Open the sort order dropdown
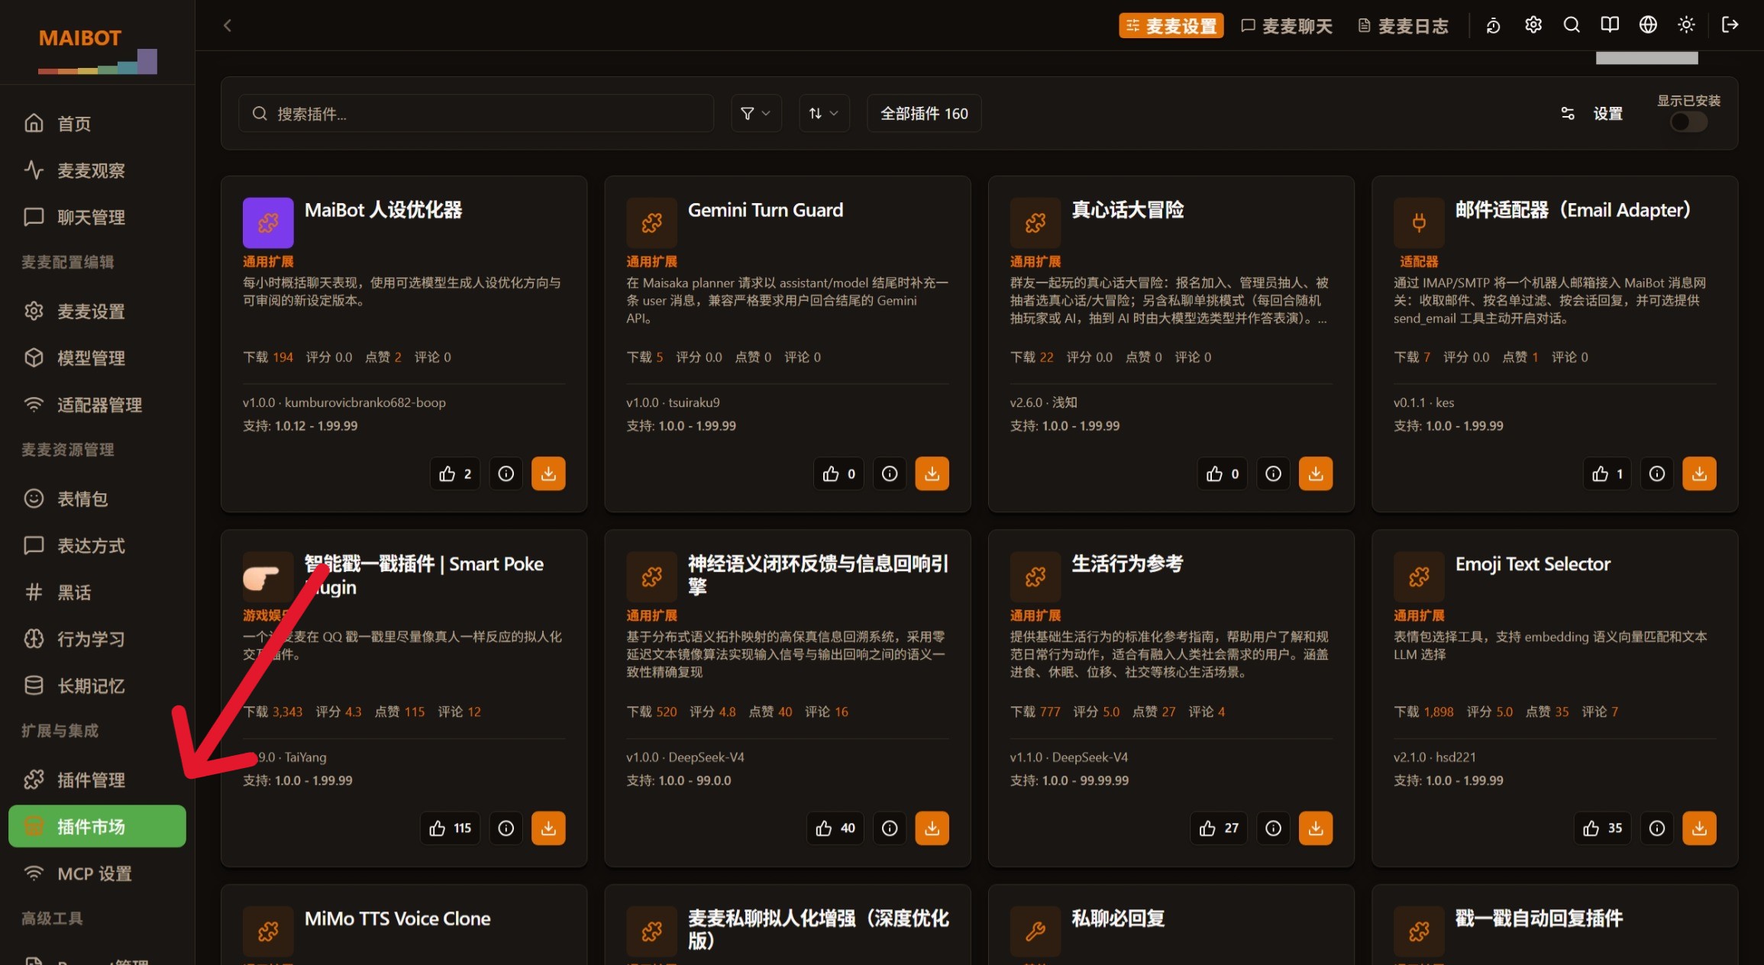The image size is (1764, 965). (824, 113)
